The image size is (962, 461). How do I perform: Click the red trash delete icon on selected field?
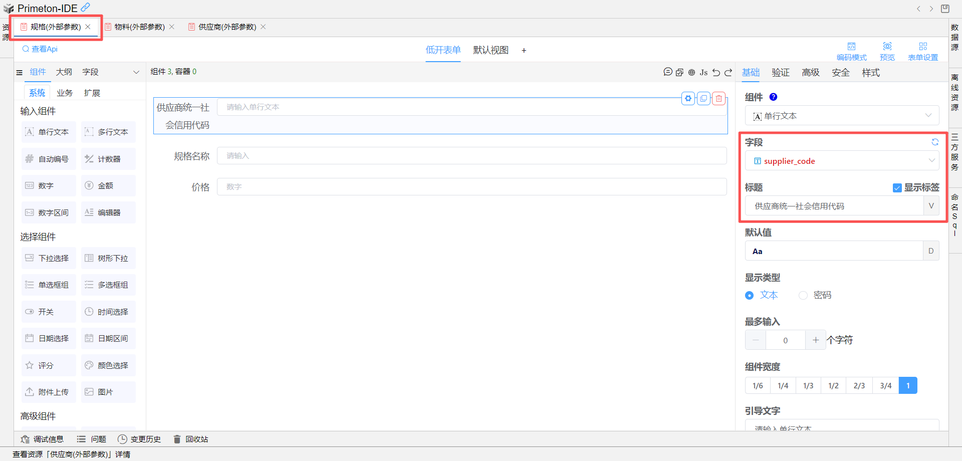718,99
